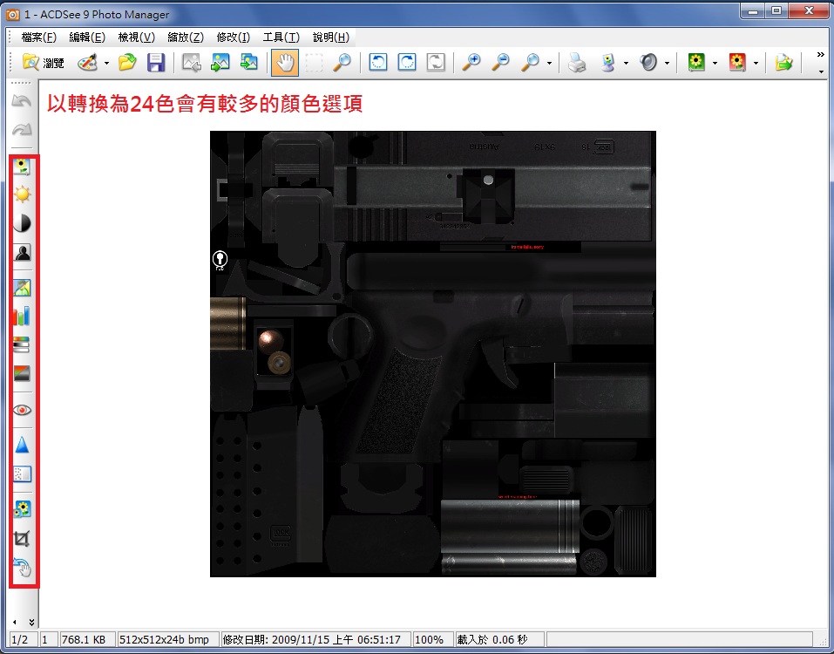Click the stacked images slideshow icon
The width and height of the screenshot is (834, 654).
[x=248, y=63]
